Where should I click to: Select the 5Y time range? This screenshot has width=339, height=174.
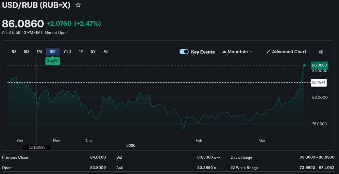pos(93,52)
